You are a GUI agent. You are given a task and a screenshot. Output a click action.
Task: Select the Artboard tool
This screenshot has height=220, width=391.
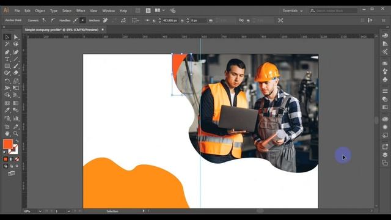coord(7,127)
